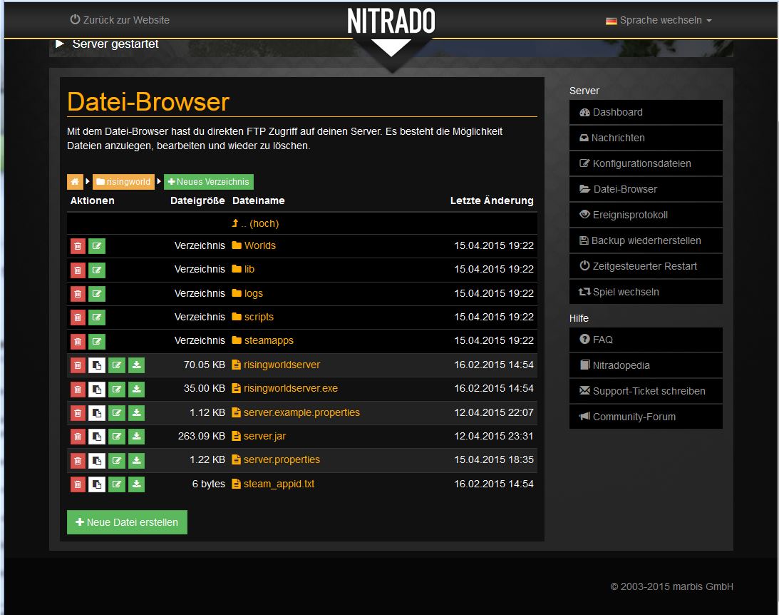
Task: Download the server.example.properties file
Action: [x=137, y=413]
